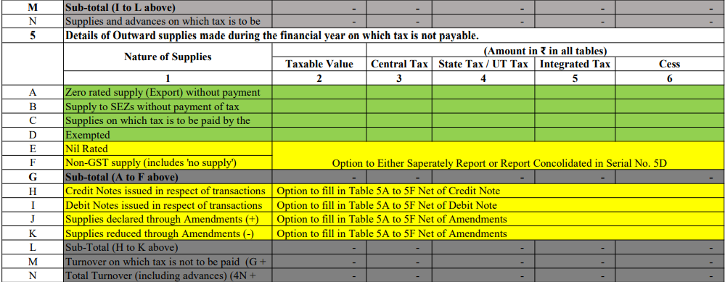Click State Tax / UT Tax cell for Supply to SEZs
725x282 pixels.
(483, 107)
